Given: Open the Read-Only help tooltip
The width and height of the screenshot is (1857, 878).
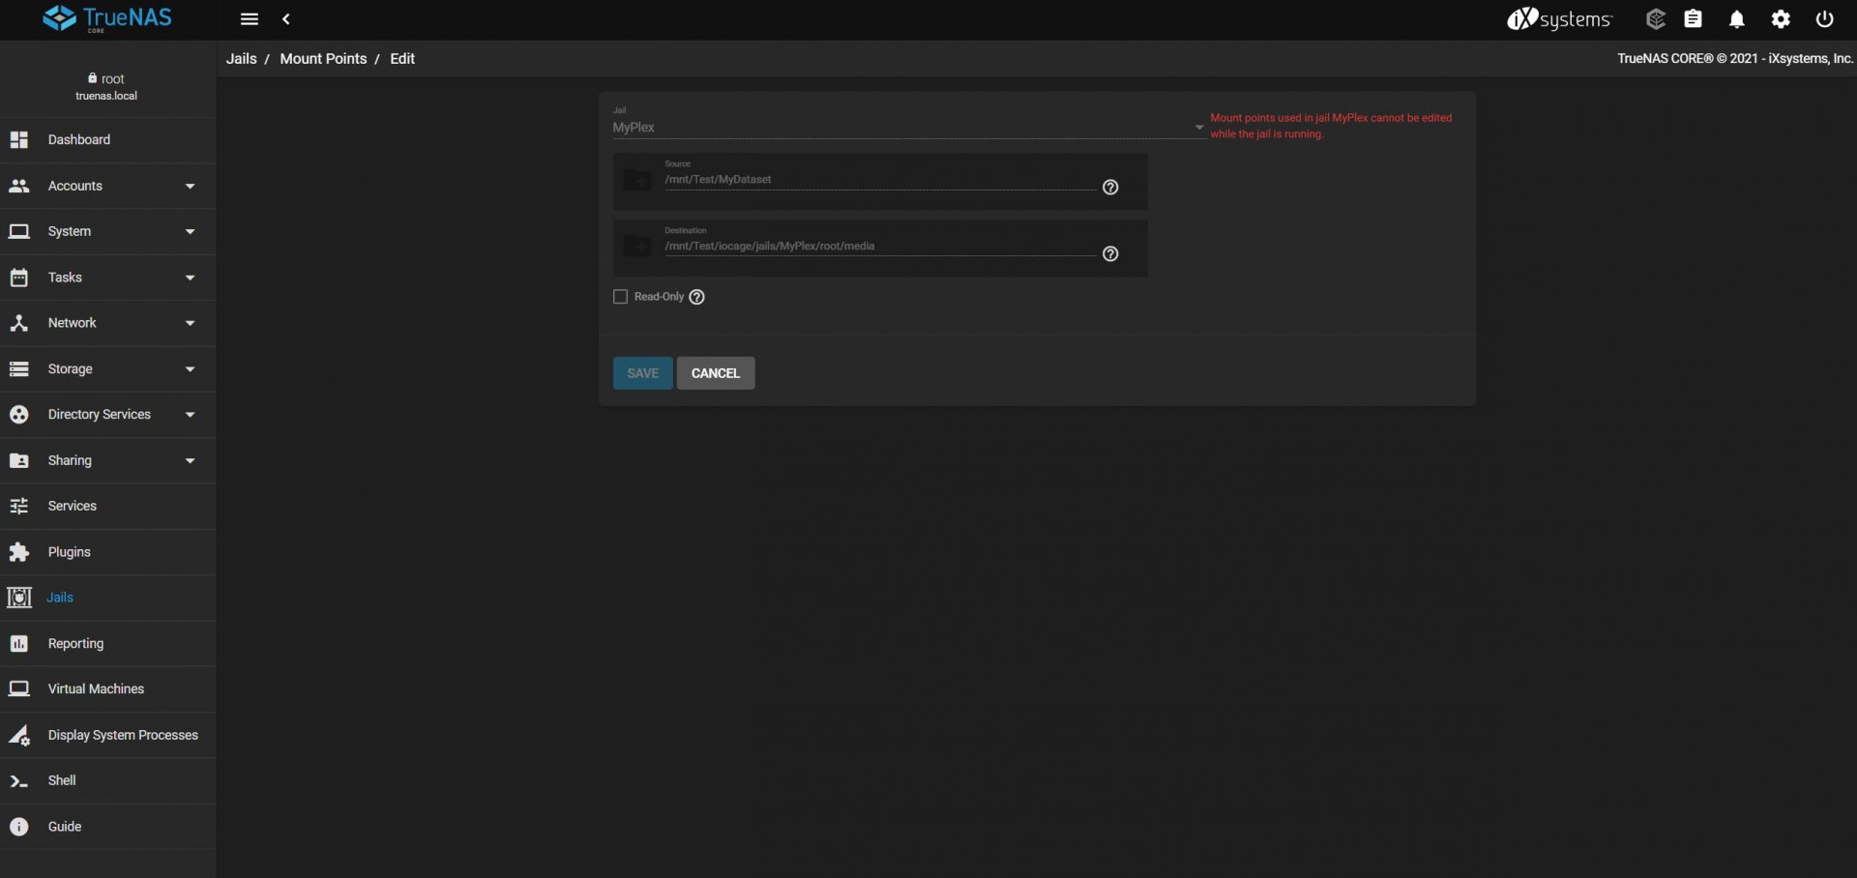Looking at the screenshot, I should (x=697, y=297).
